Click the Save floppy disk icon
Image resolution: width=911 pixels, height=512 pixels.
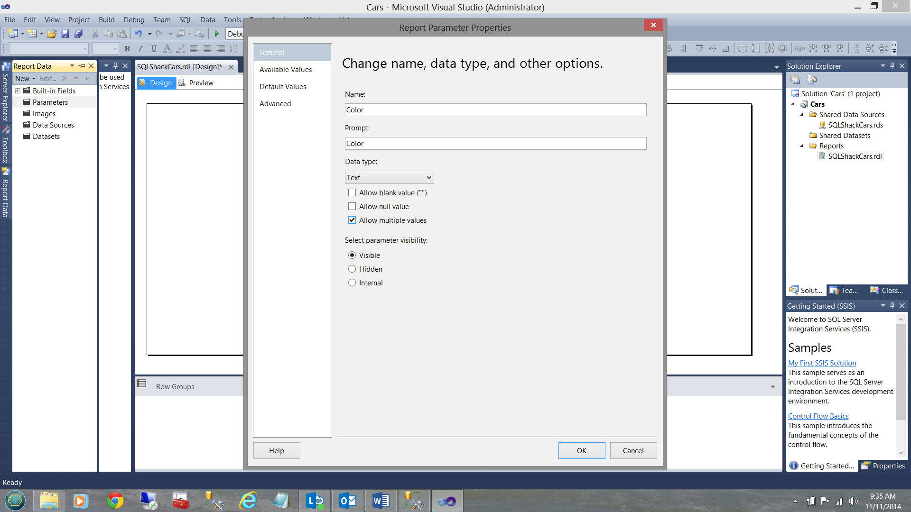(x=65, y=34)
